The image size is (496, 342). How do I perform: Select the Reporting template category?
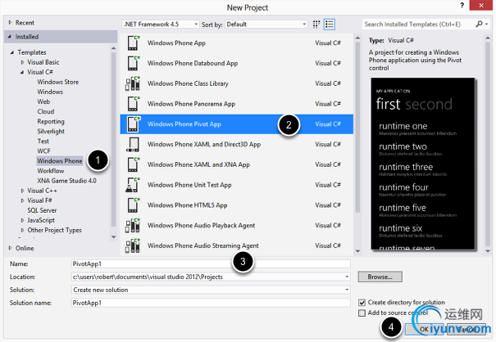pos(51,122)
